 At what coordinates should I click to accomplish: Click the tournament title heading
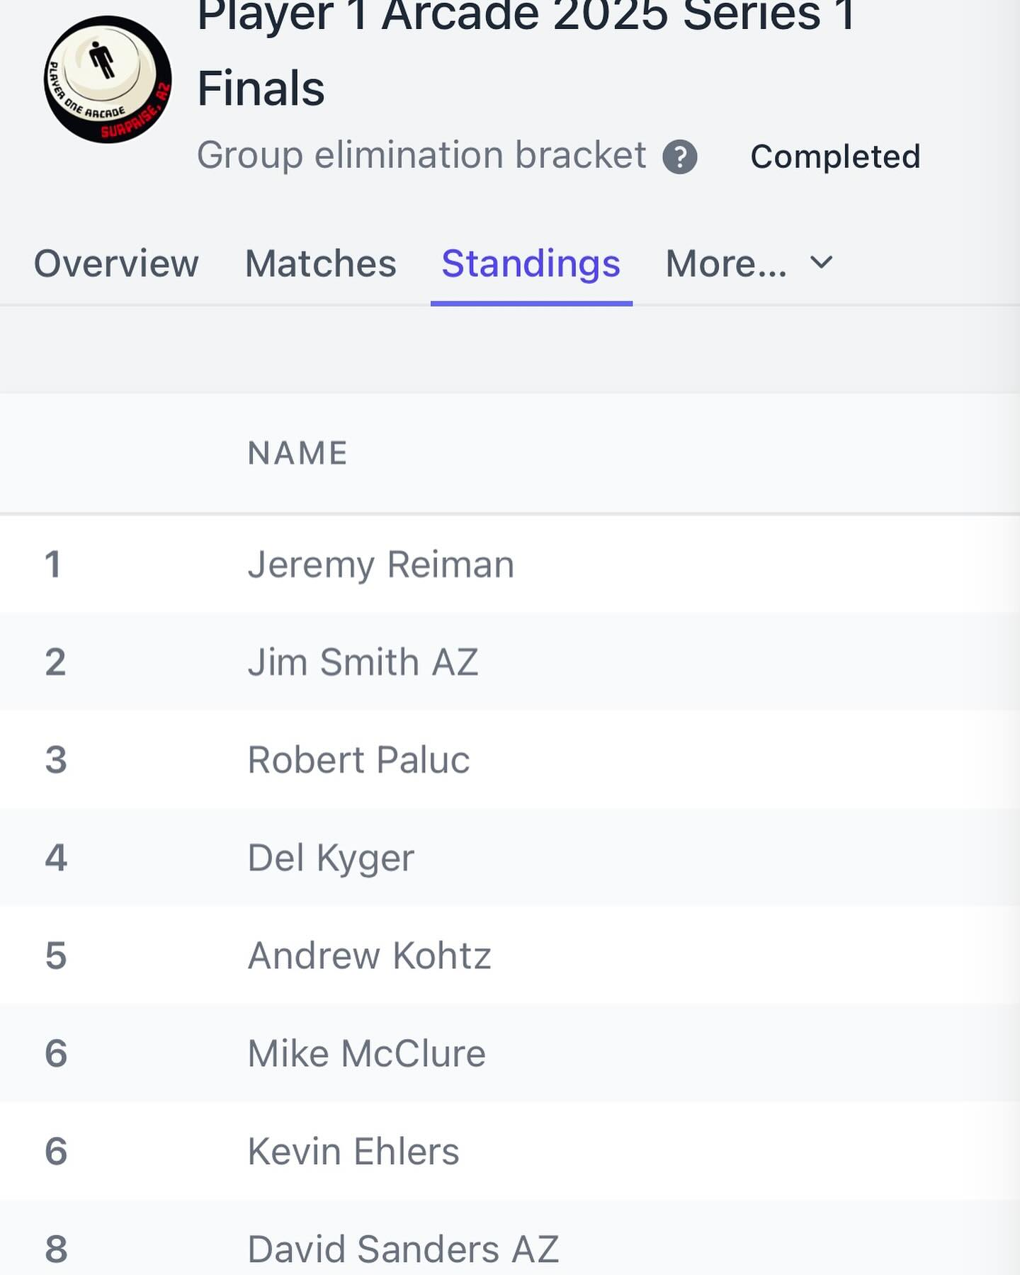pos(526,53)
